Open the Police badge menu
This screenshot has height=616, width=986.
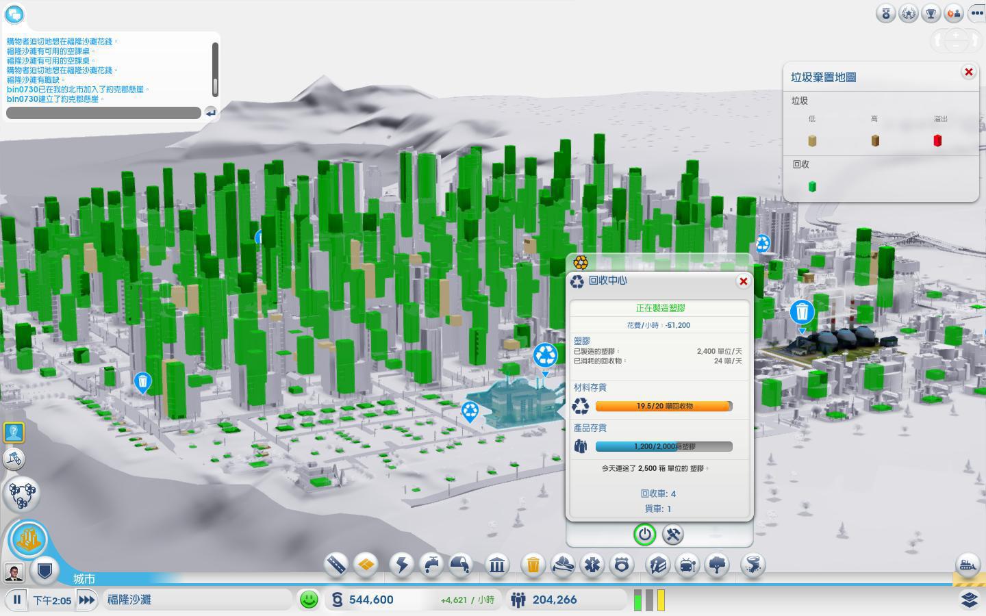tap(621, 565)
